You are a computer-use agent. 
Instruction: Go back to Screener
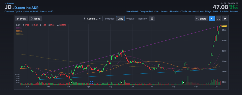click(10, 3)
